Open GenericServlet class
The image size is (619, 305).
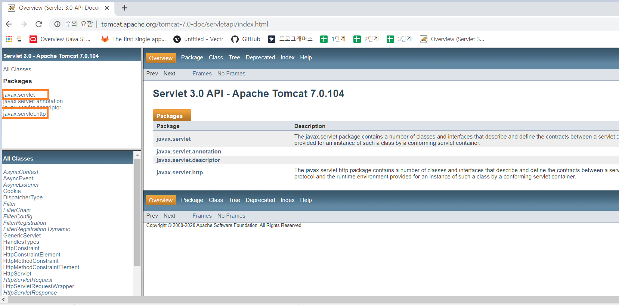22,236
